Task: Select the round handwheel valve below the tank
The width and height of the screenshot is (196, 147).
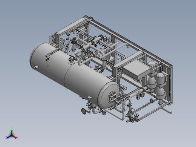Action: pos(84,111)
